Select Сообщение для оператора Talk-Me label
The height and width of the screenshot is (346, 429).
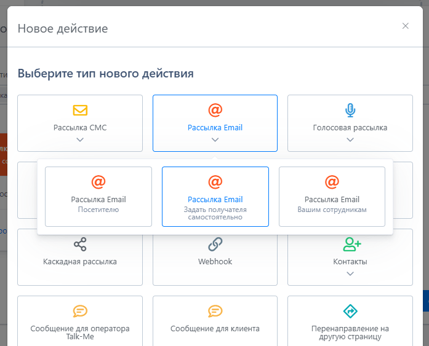click(x=80, y=332)
